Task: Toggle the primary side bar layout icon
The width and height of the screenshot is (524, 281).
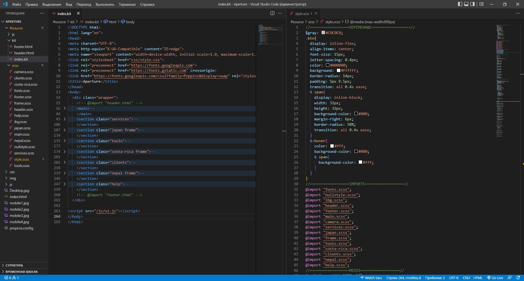Action: point(460,4)
